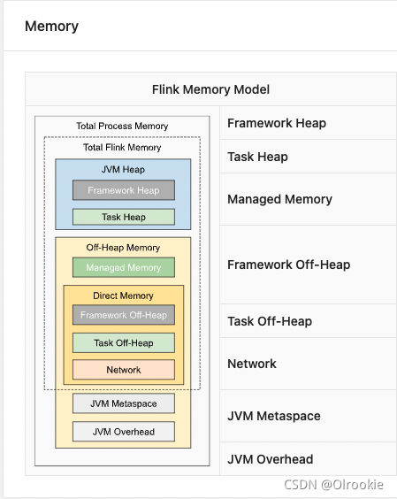Click gray Framework Off-Heap diagram box
The height and width of the screenshot is (499, 397).
click(x=124, y=315)
